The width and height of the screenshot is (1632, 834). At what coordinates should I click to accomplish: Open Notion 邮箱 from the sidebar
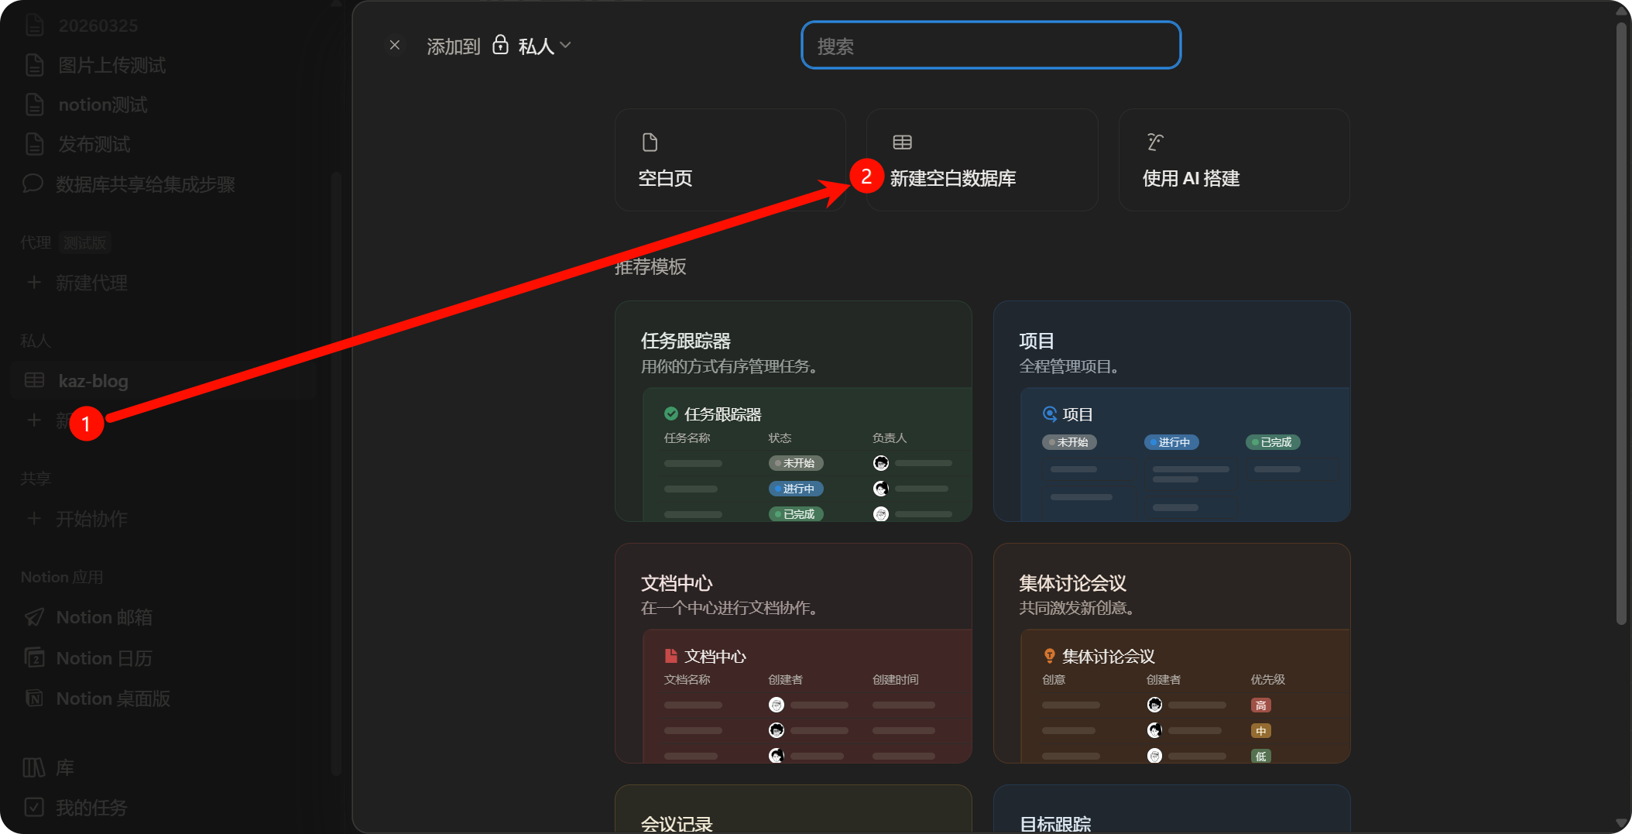(x=104, y=617)
